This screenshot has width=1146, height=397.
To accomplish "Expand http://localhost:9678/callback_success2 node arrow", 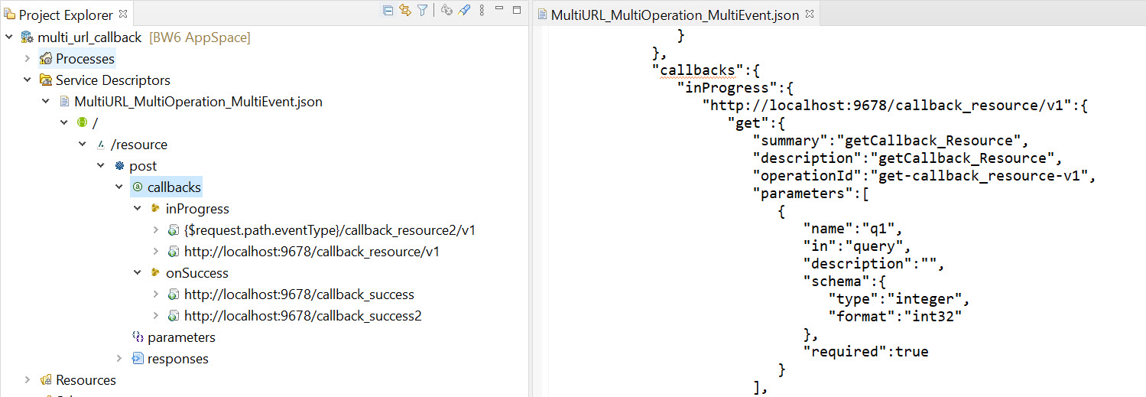I will click(156, 316).
